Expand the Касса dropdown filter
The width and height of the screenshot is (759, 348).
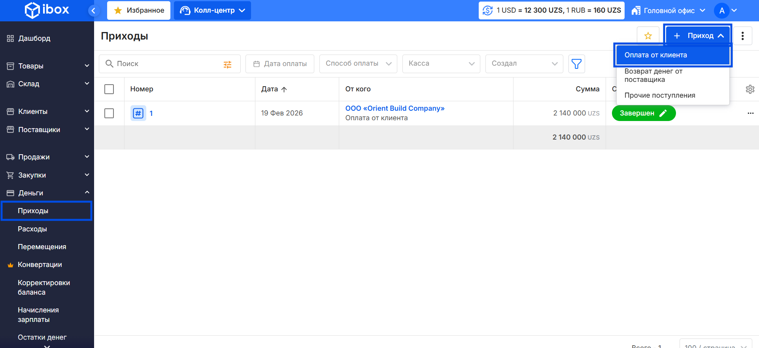point(441,64)
